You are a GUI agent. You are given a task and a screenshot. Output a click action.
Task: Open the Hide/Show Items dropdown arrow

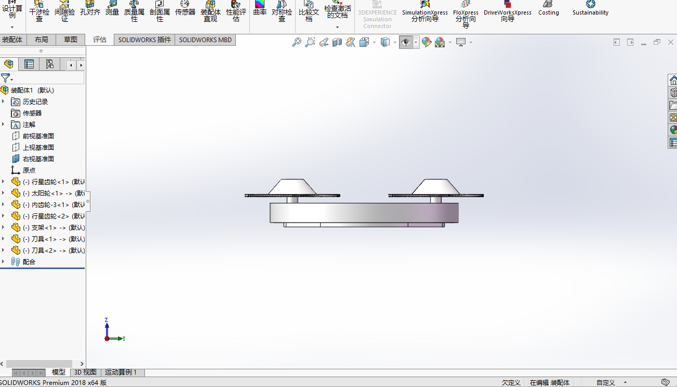coord(416,42)
